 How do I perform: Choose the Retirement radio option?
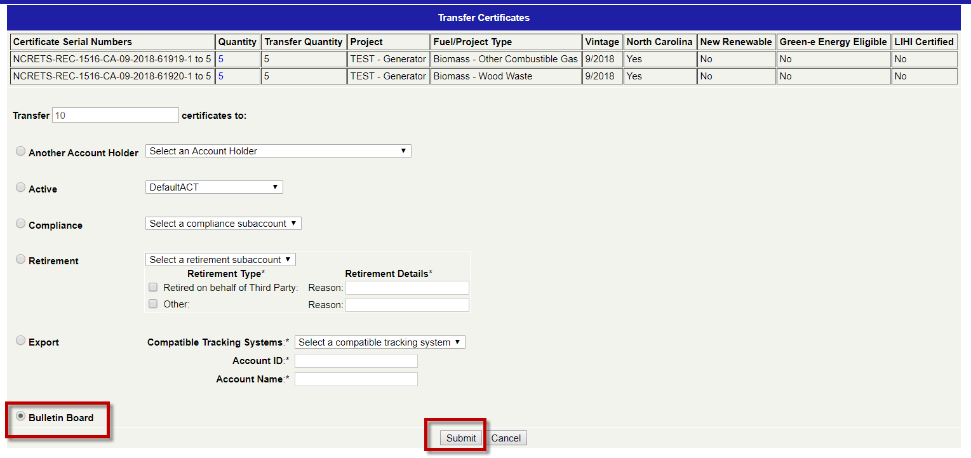pyautogui.click(x=21, y=259)
